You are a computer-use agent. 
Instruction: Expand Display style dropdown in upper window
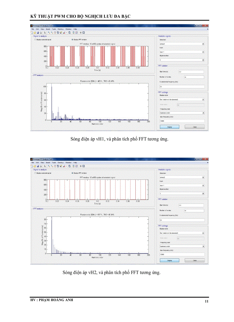(182, 99)
